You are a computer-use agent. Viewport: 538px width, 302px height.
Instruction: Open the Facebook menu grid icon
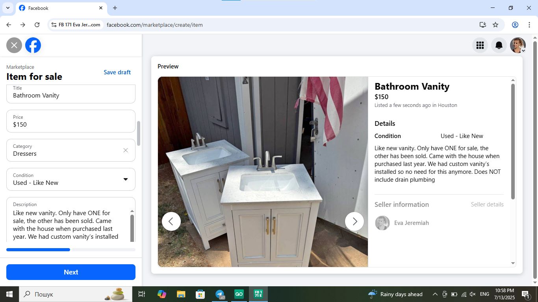click(480, 45)
